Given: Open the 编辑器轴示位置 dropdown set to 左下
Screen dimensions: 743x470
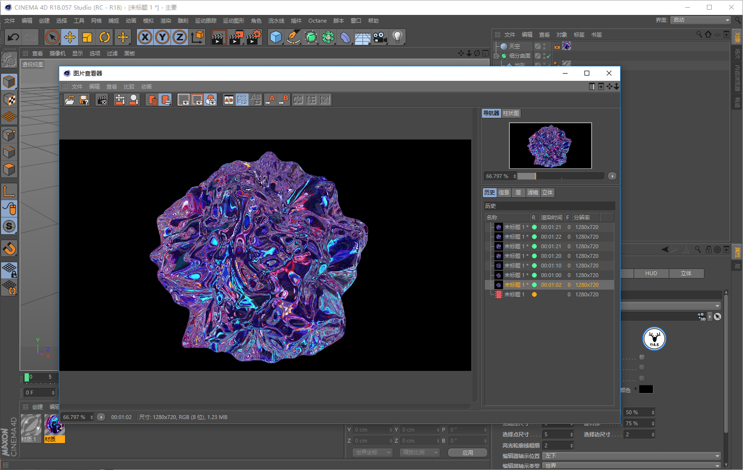Looking at the screenshot, I should click(631, 456).
